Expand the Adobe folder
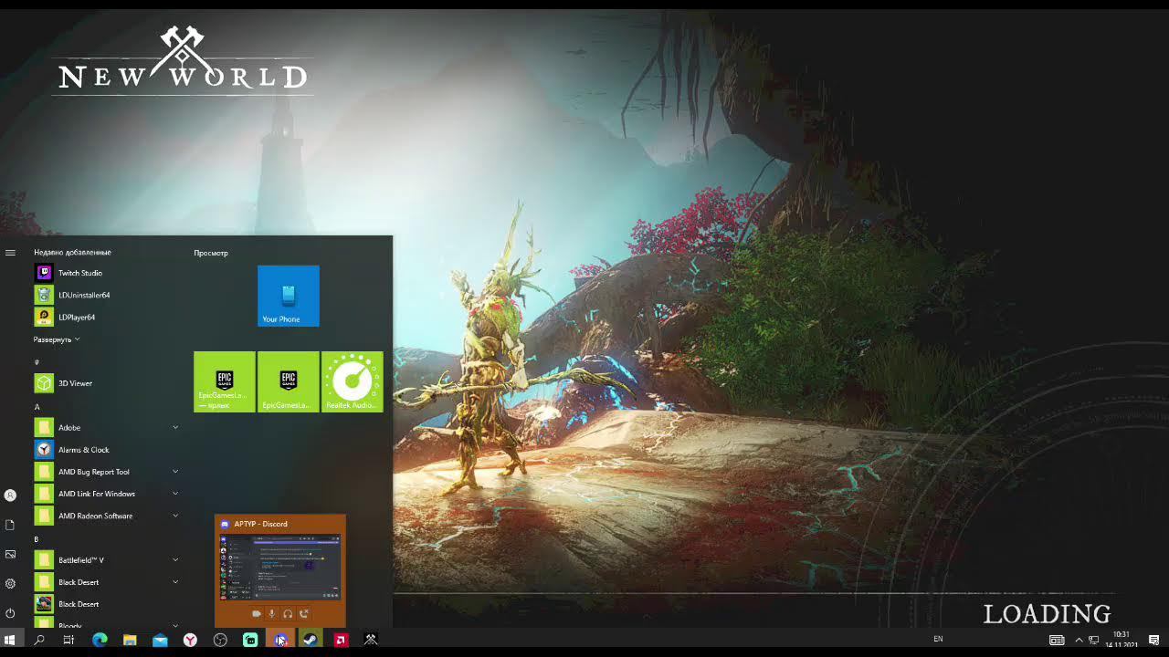 (x=175, y=427)
